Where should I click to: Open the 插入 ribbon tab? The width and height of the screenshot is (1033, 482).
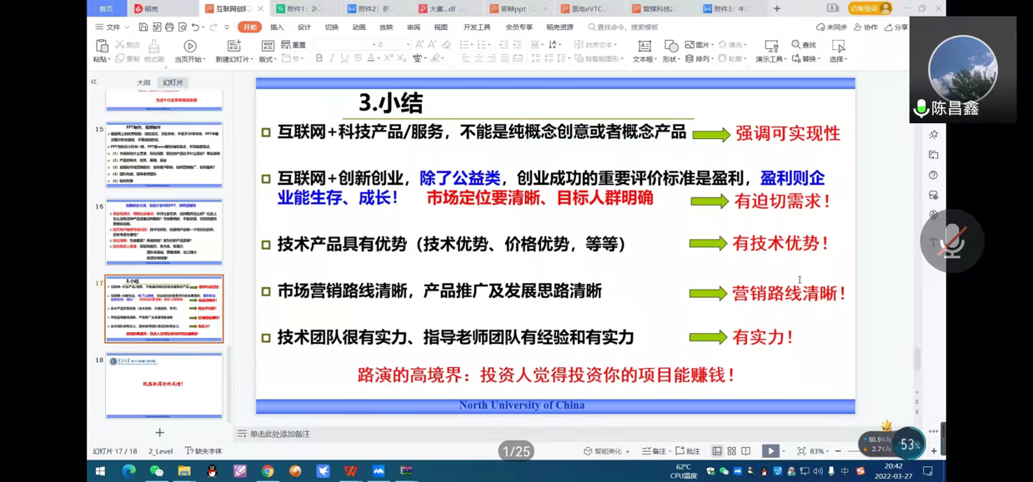pos(277,27)
